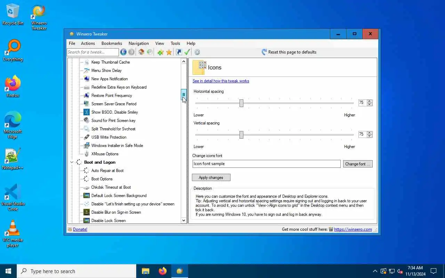Select Keep Thumbnail Cache in the tree
445x278 pixels.
[111, 62]
